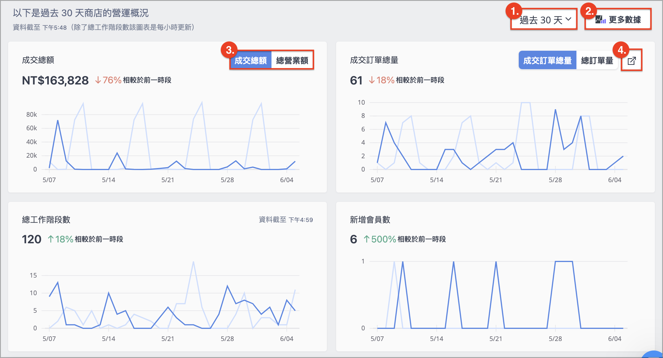Click the NT$163,828 total amount figure

tap(55, 80)
